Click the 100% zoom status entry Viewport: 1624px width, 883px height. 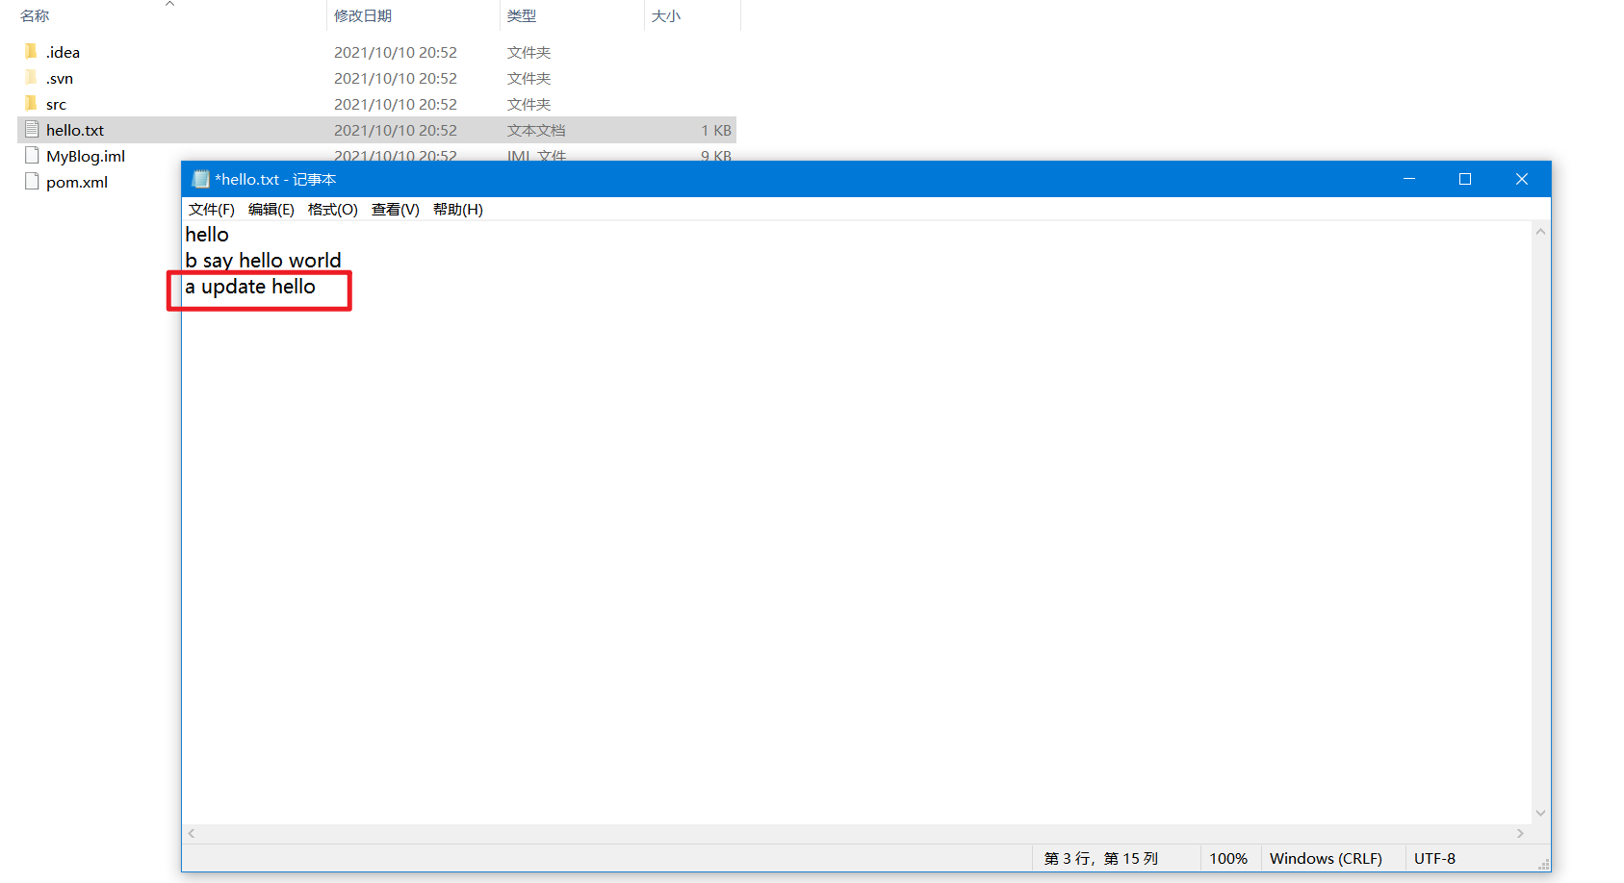pos(1228,858)
